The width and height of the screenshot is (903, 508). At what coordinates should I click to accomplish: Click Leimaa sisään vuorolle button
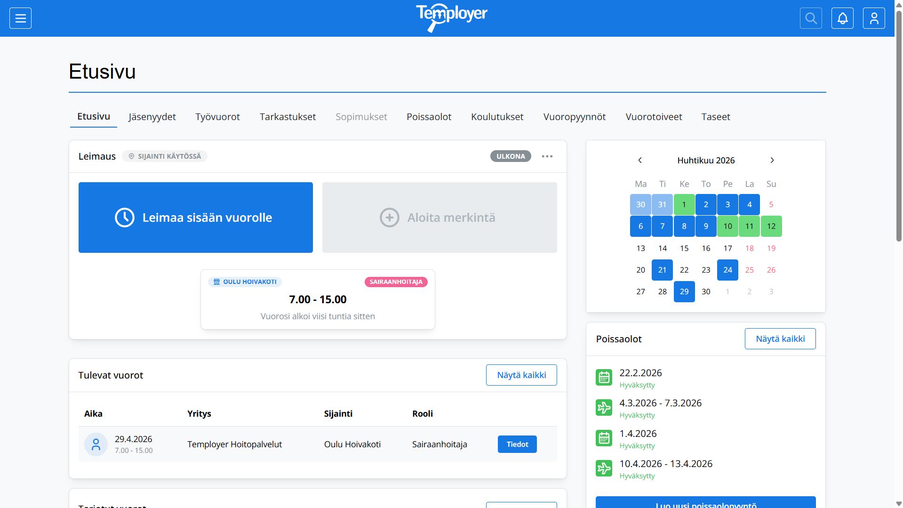click(196, 218)
